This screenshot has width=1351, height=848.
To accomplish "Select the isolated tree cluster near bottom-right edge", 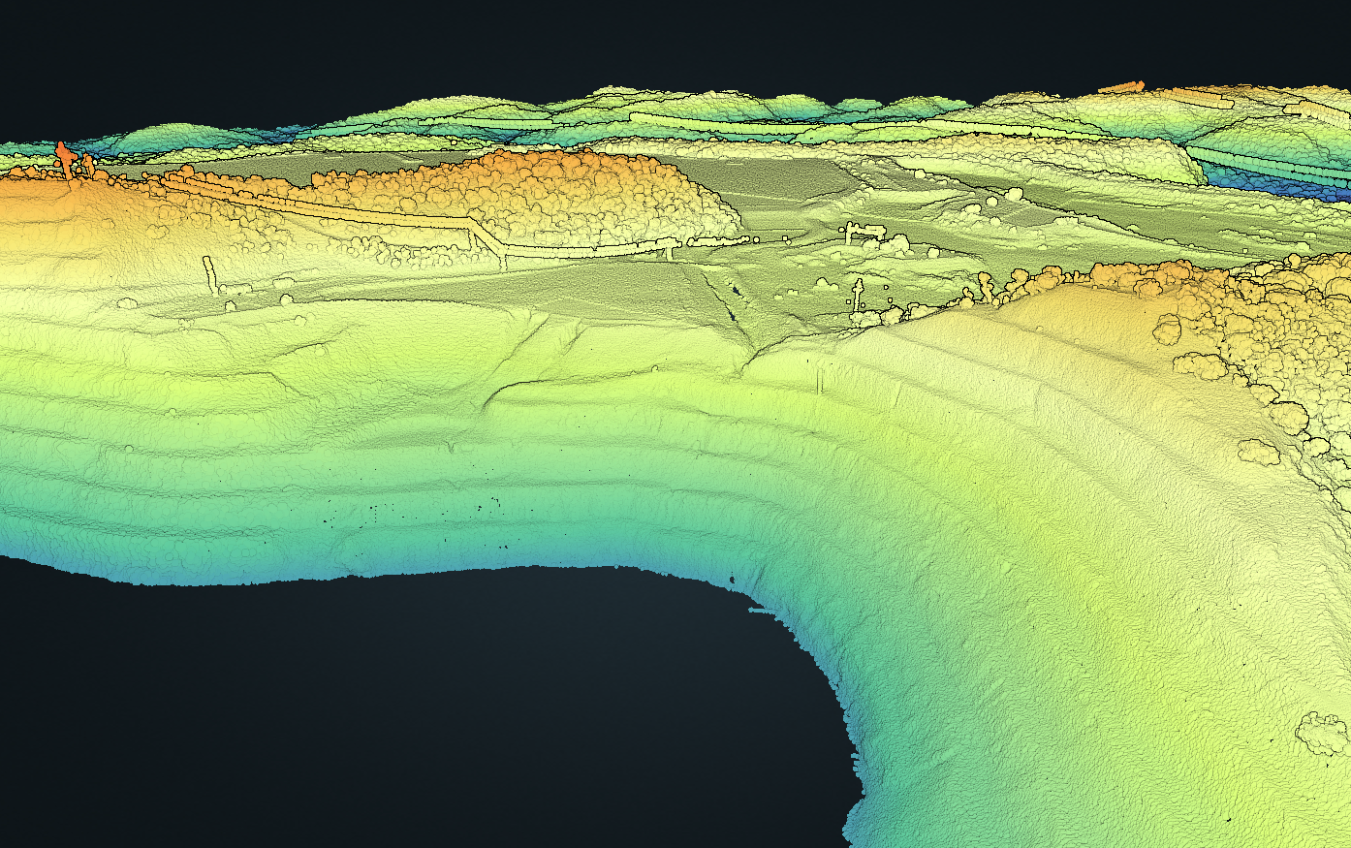I will (x=1324, y=734).
